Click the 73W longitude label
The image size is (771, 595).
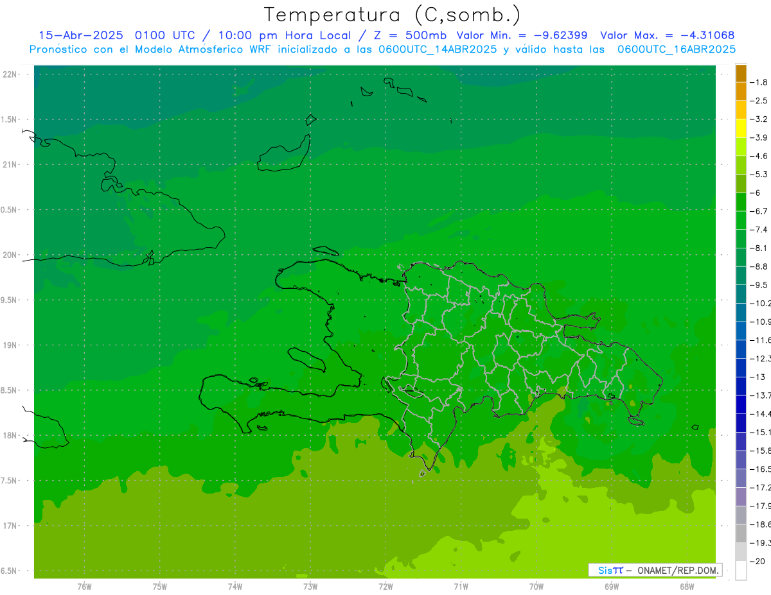click(x=310, y=587)
